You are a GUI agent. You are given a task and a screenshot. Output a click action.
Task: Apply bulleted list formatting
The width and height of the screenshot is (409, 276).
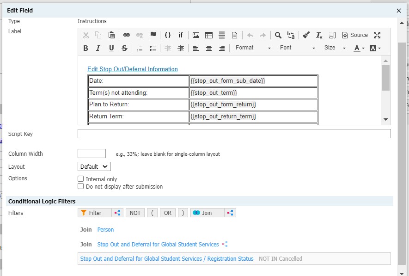tap(153, 48)
